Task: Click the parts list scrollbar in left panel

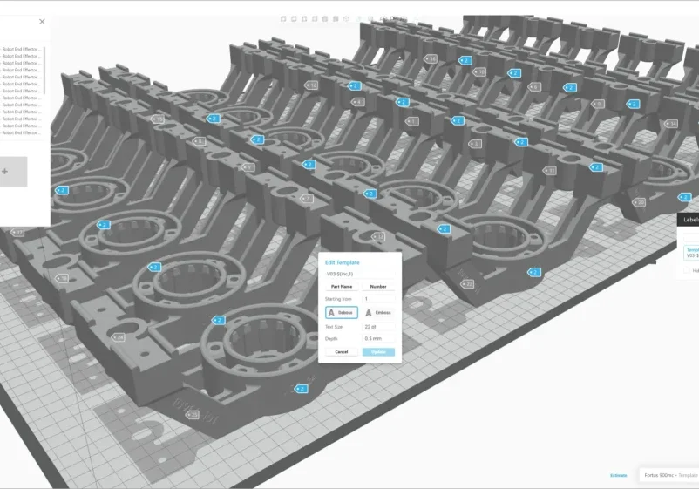Action: click(44, 71)
